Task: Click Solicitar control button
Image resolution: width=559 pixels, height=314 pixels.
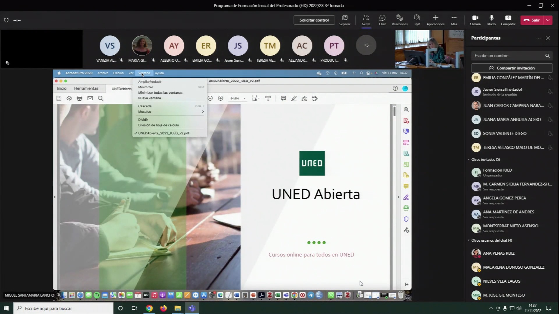Action: pos(314,20)
